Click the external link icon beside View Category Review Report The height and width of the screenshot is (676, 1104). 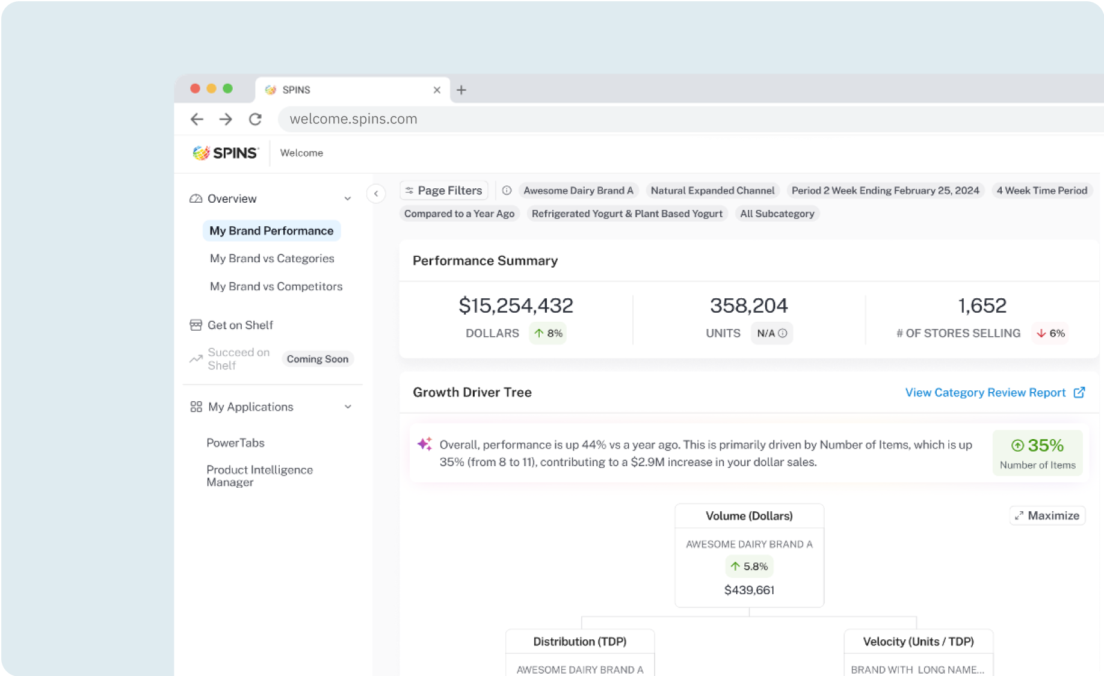pyautogui.click(x=1079, y=392)
